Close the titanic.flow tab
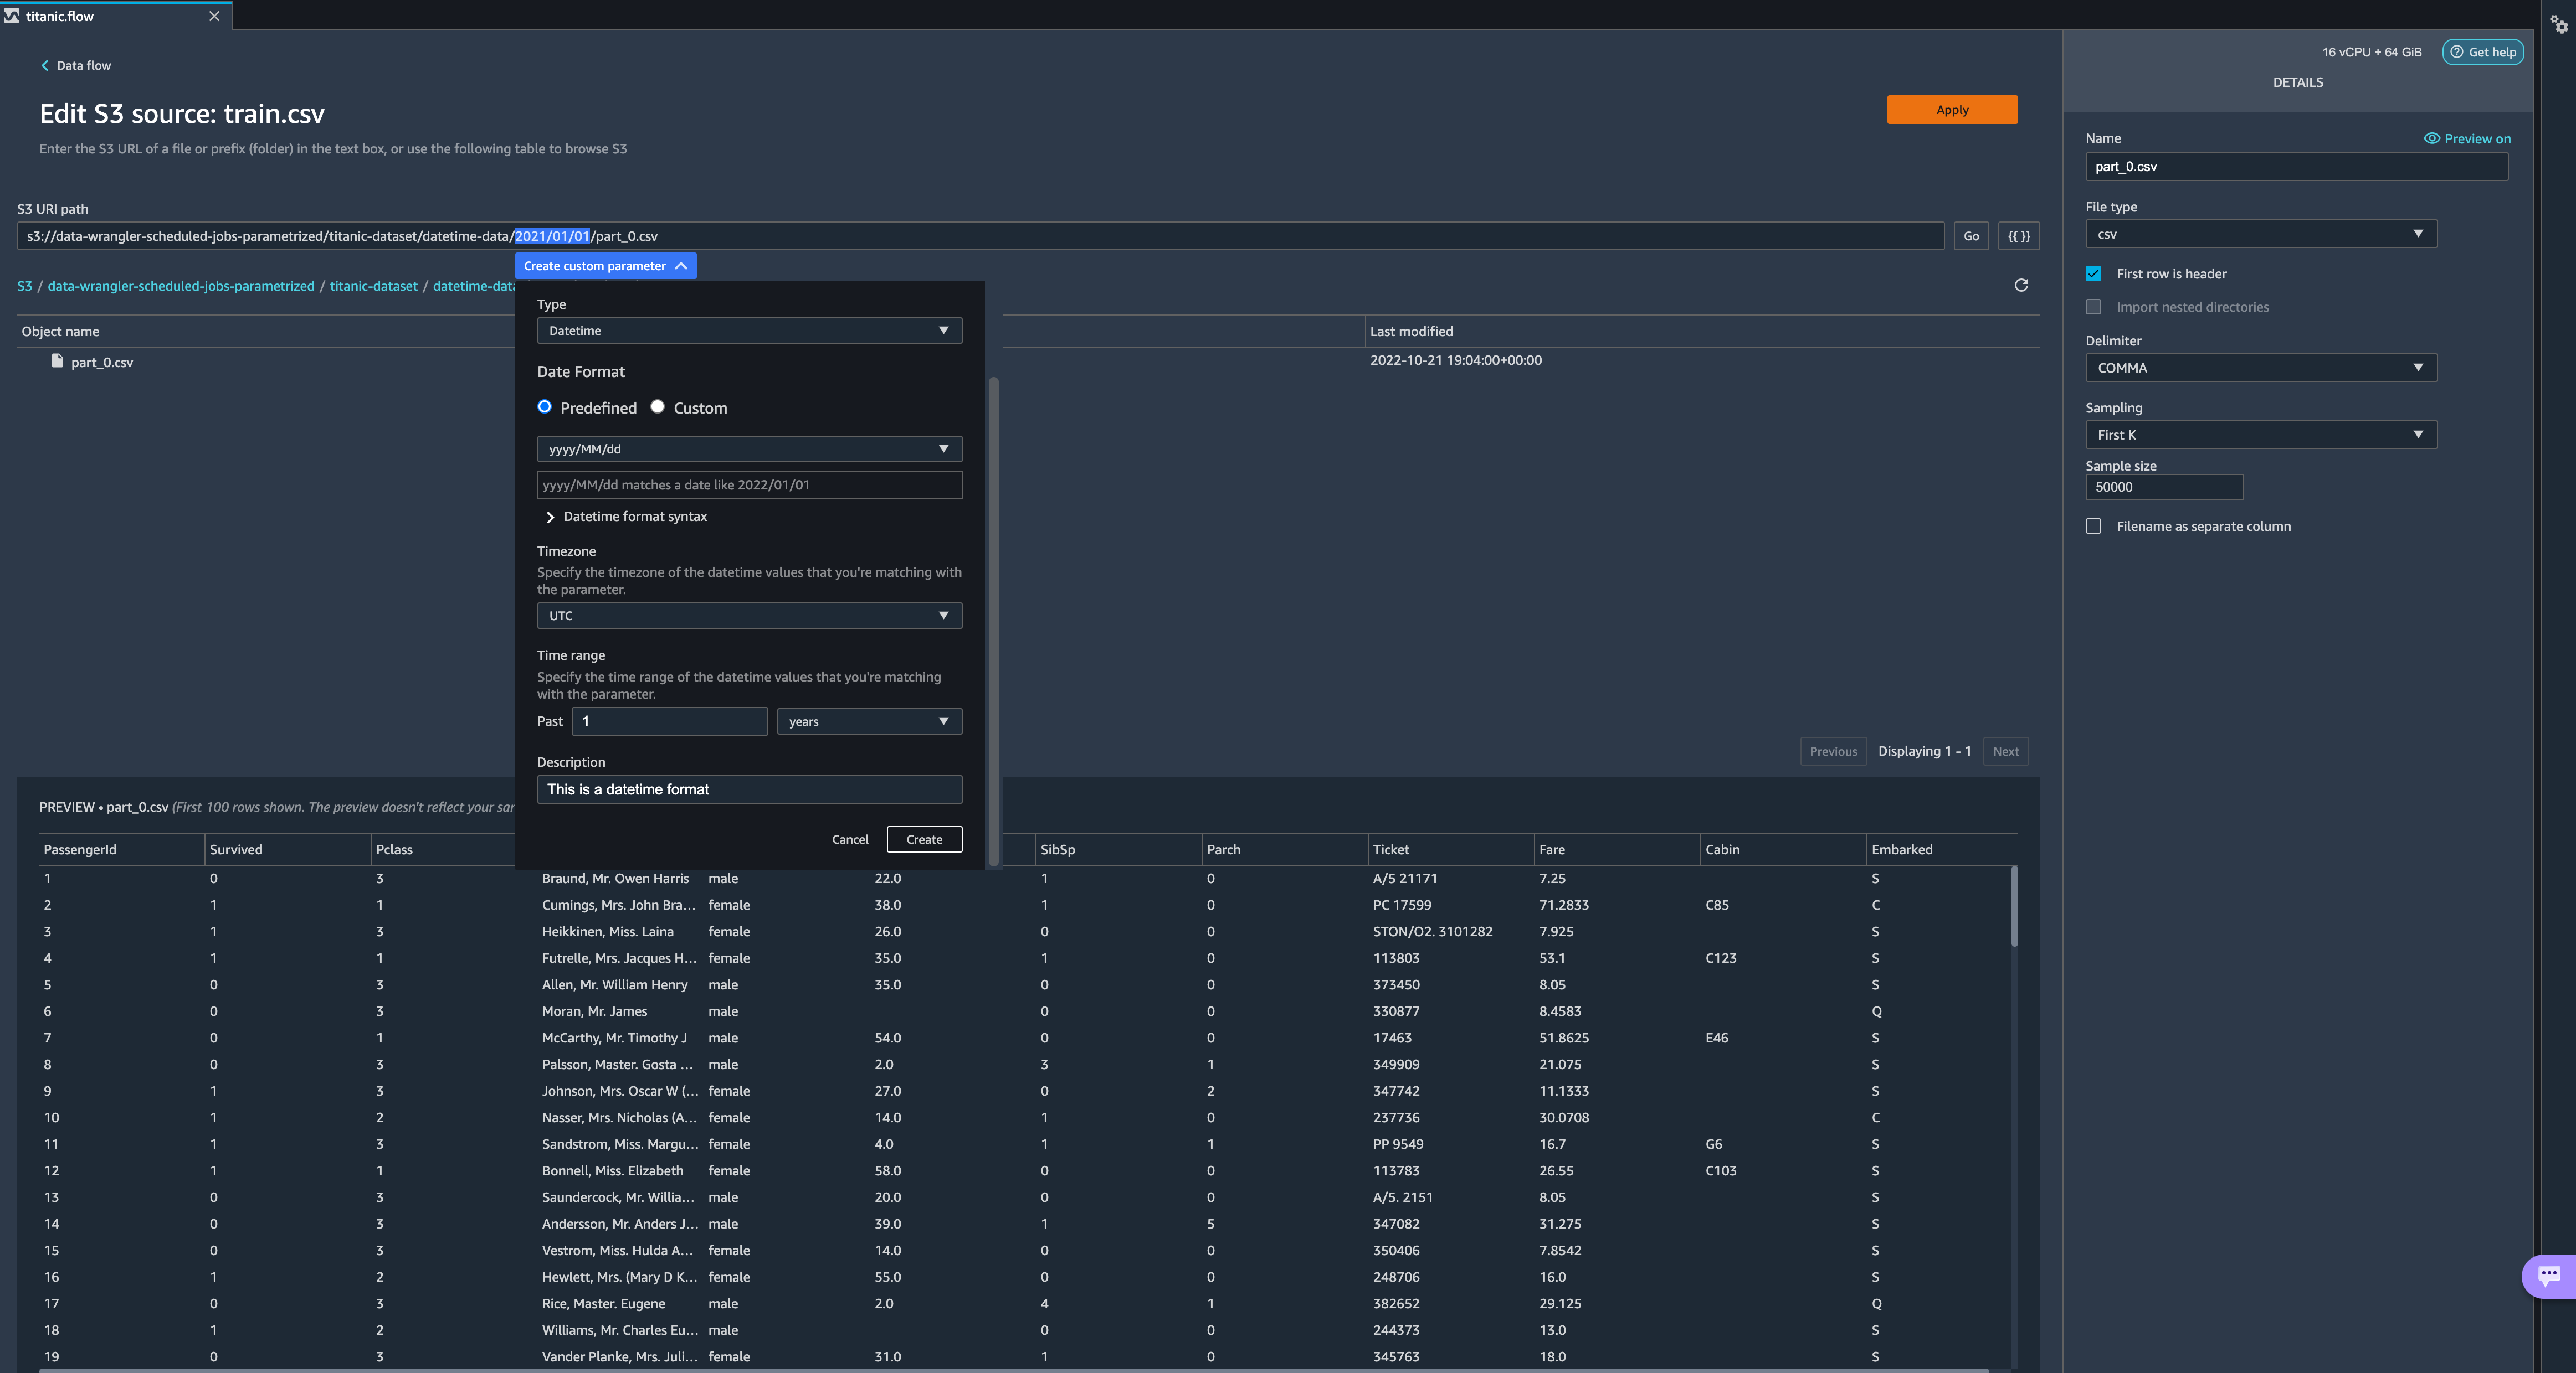This screenshot has width=2576, height=1373. pyautogui.click(x=214, y=16)
